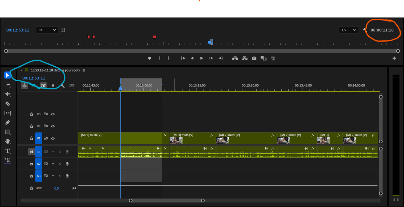The image size is (404, 207).
Task: Open the sequence panel hamburger menu
Action: (x=84, y=70)
